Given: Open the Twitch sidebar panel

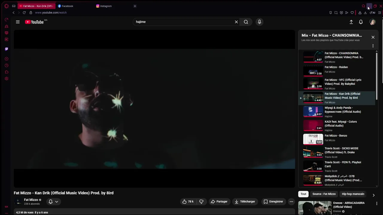Looking at the screenshot, I should pyautogui.click(x=6, y=49).
